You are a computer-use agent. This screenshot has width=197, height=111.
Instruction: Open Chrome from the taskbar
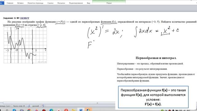point(29,110)
